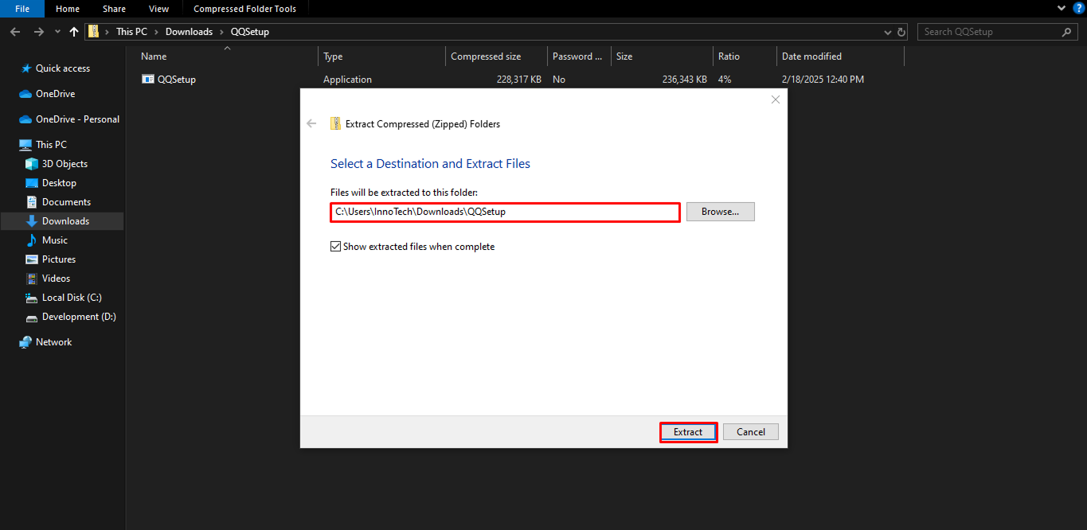Click the Downloads arrow icon
This screenshot has height=530, width=1087.
(x=32, y=221)
